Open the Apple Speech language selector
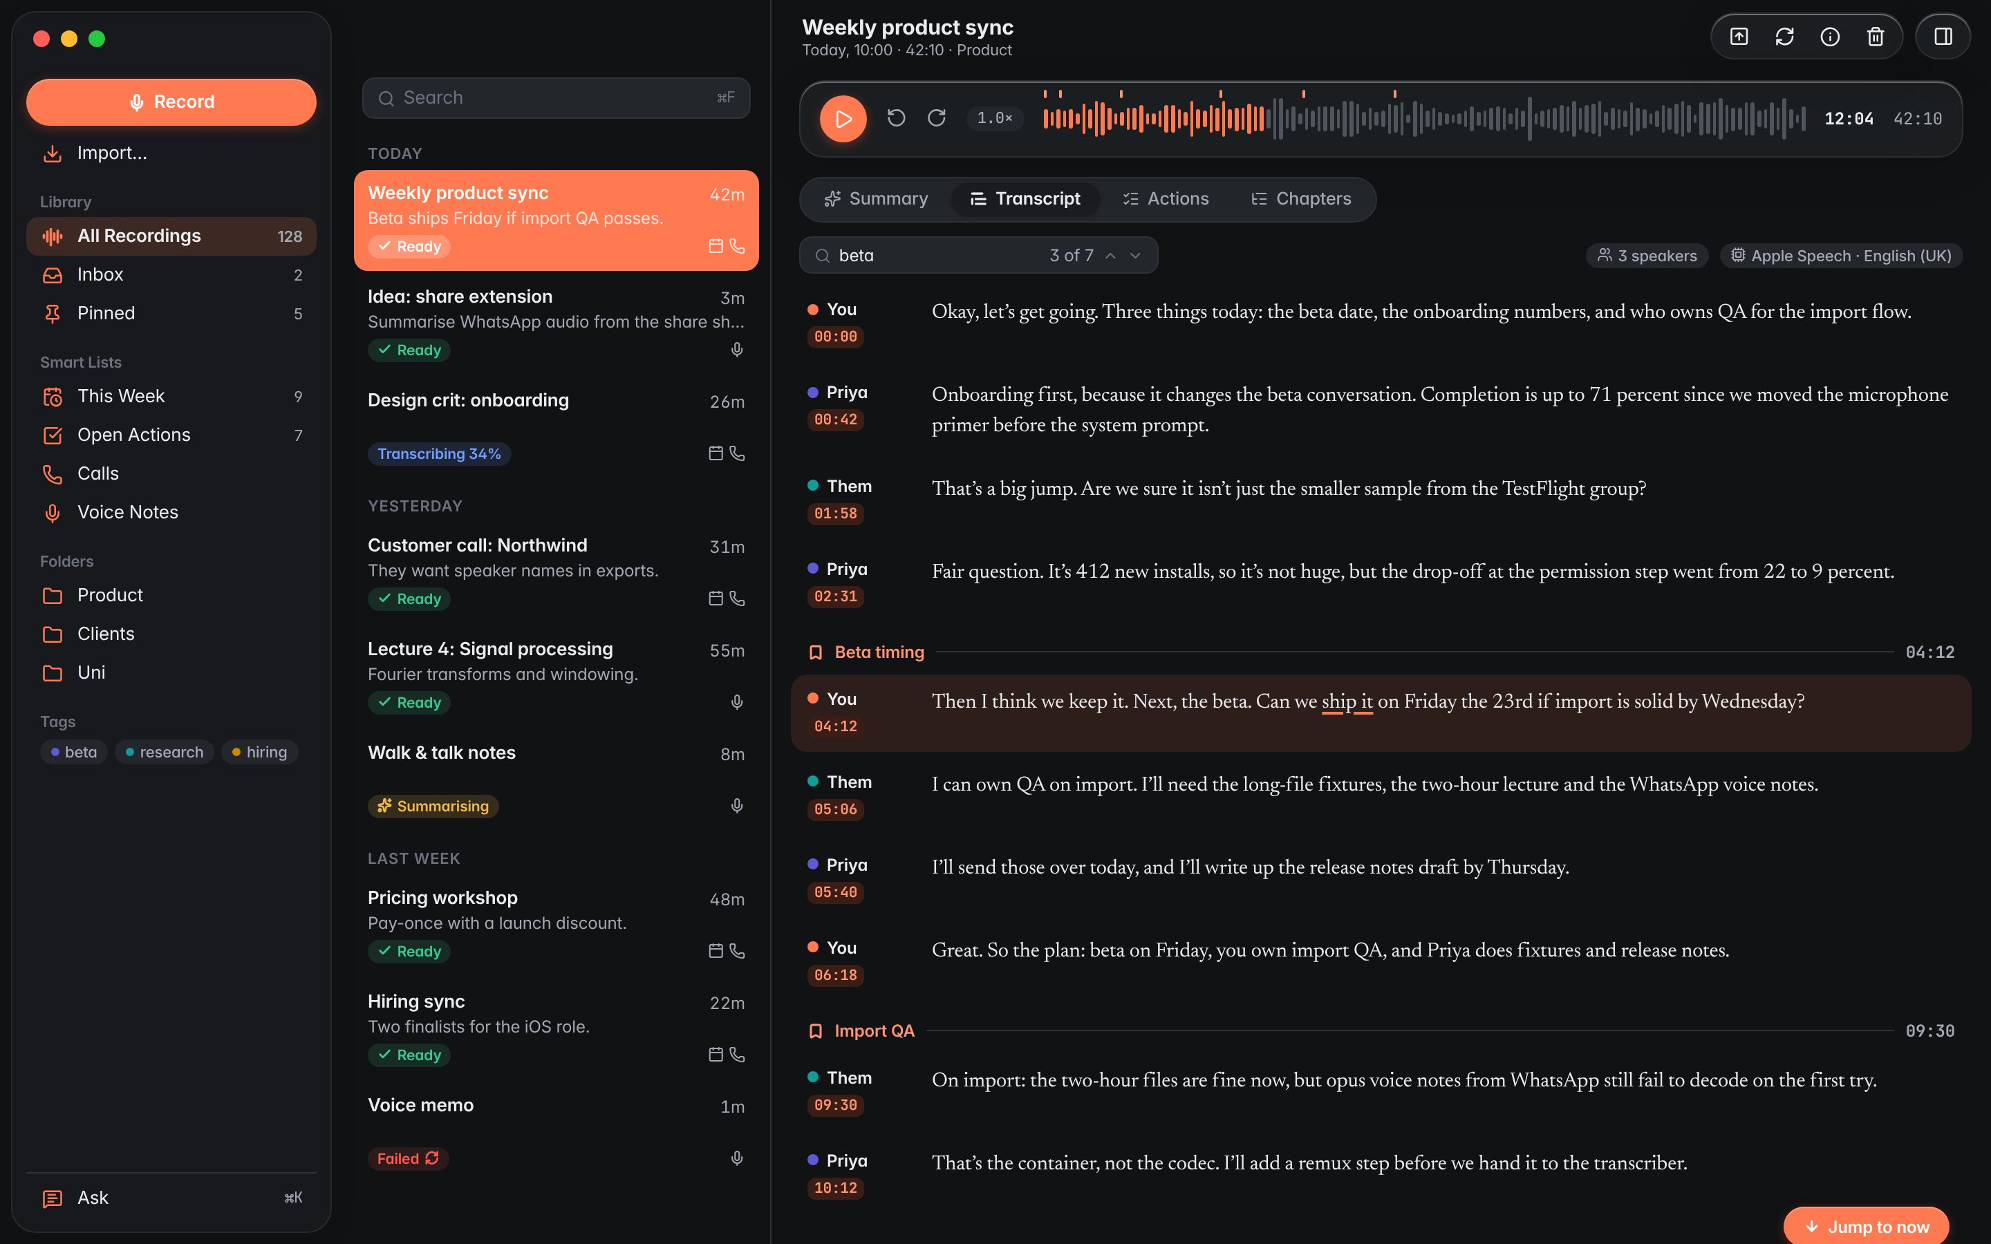This screenshot has width=1991, height=1244. [x=1840, y=256]
